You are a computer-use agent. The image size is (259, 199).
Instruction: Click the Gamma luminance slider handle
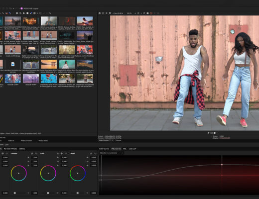point(15,193)
